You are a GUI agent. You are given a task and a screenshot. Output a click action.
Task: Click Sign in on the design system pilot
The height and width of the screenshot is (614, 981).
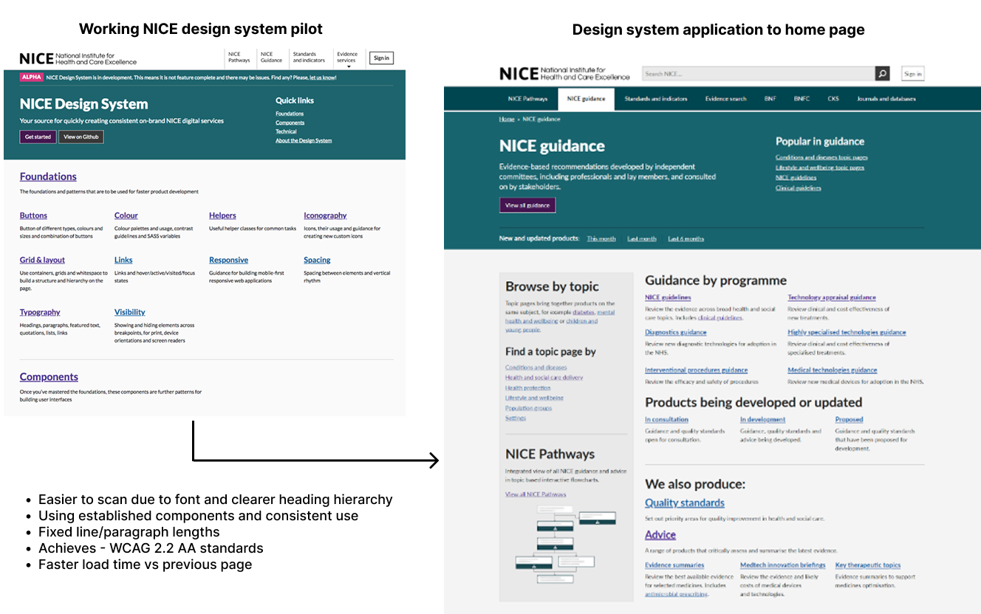381,58
